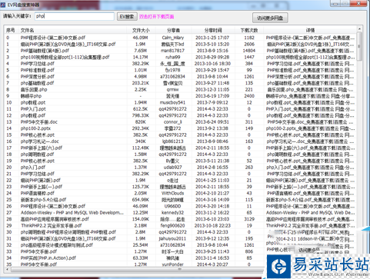The width and height of the screenshot is (370, 279).
Task: Click sharer man817817 in row 2
Action: 173,51
